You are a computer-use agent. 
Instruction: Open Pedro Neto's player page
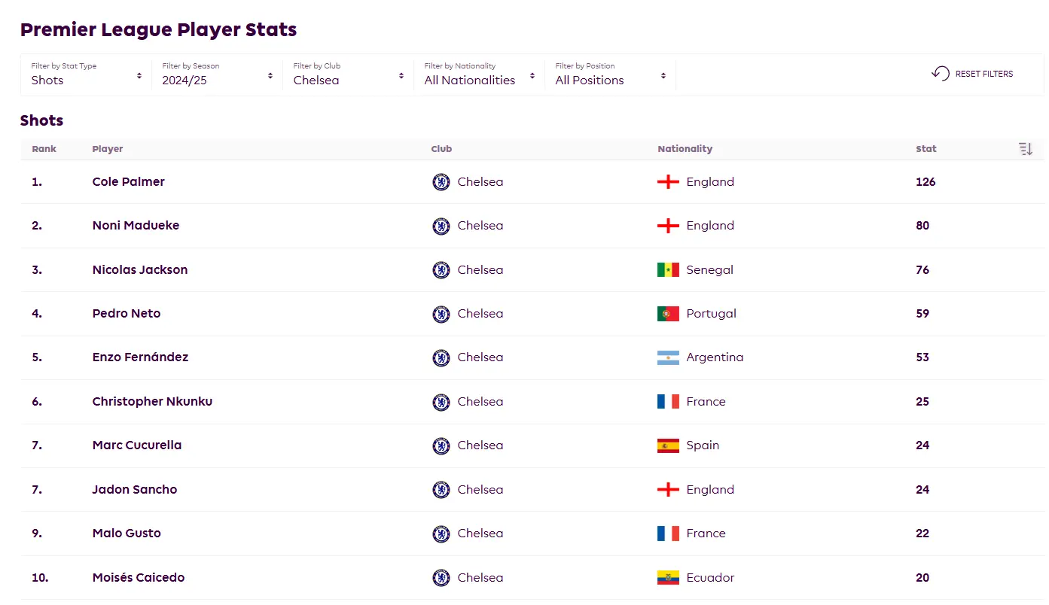tap(127, 314)
